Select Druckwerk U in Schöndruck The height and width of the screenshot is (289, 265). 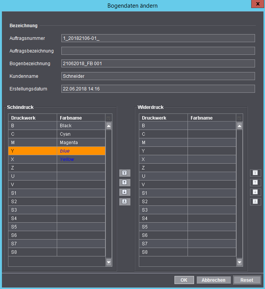click(33, 176)
